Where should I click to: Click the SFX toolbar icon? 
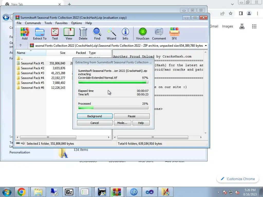(x=174, y=34)
